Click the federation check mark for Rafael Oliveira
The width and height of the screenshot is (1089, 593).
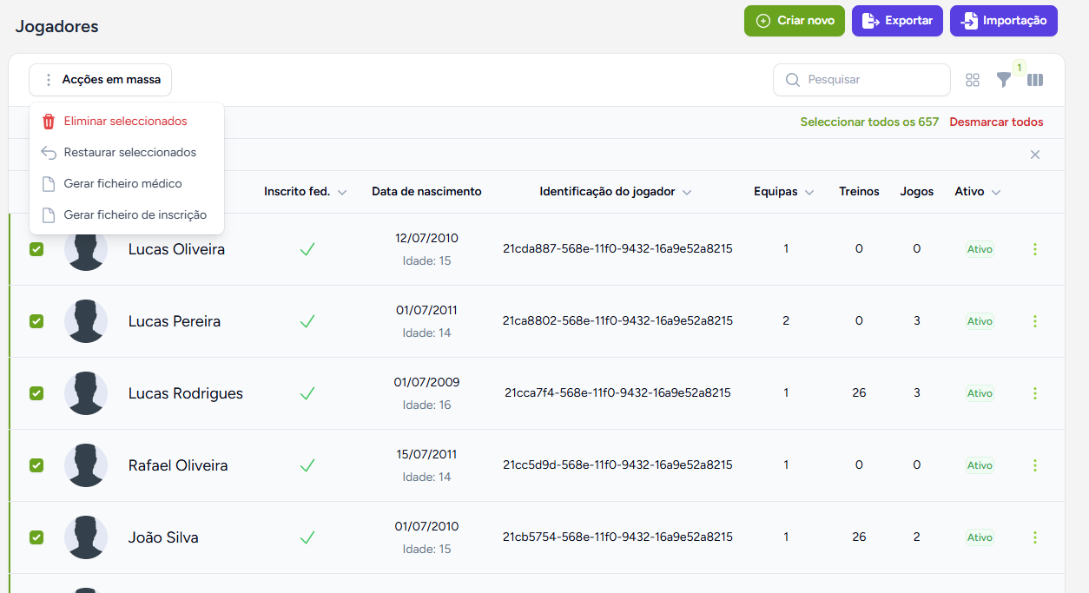(307, 465)
